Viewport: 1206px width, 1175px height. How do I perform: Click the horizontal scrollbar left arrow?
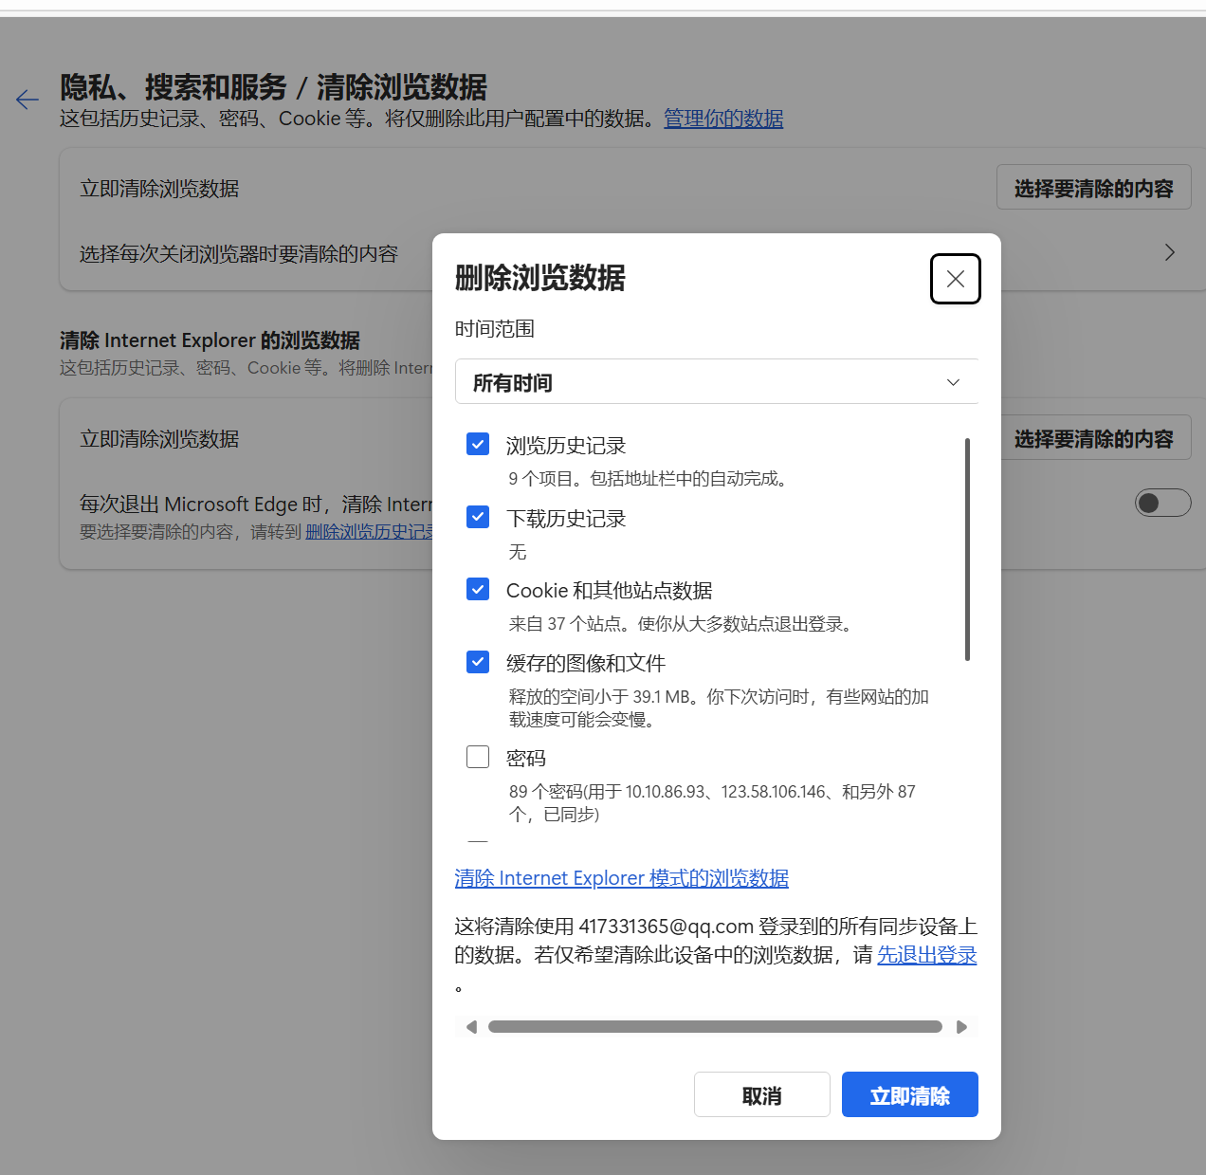tap(471, 1027)
